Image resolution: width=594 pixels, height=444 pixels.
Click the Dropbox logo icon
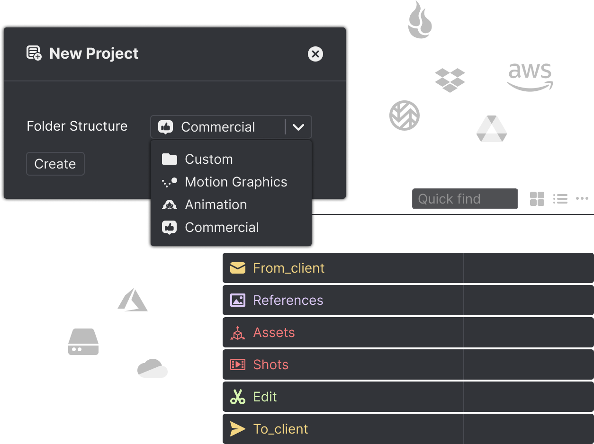point(450,80)
